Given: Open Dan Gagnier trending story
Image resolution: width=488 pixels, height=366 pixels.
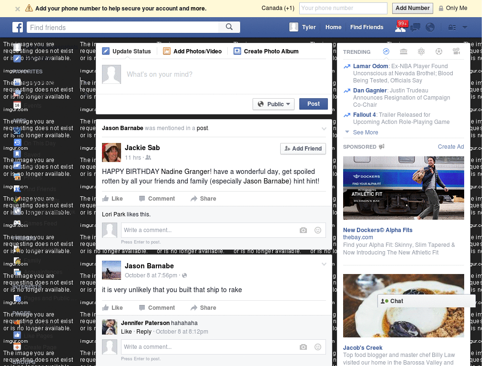Looking at the screenshot, I should 370,90.
